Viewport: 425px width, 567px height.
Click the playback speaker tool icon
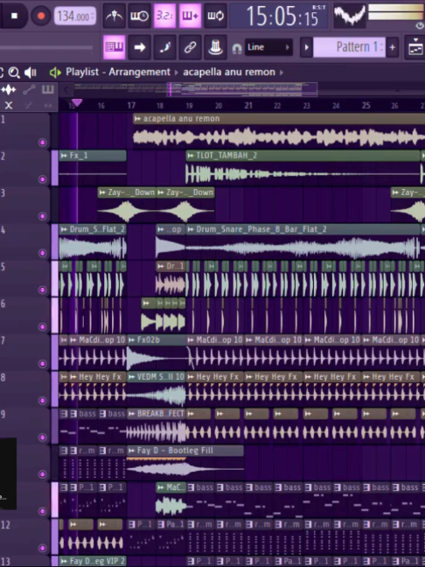tap(31, 73)
